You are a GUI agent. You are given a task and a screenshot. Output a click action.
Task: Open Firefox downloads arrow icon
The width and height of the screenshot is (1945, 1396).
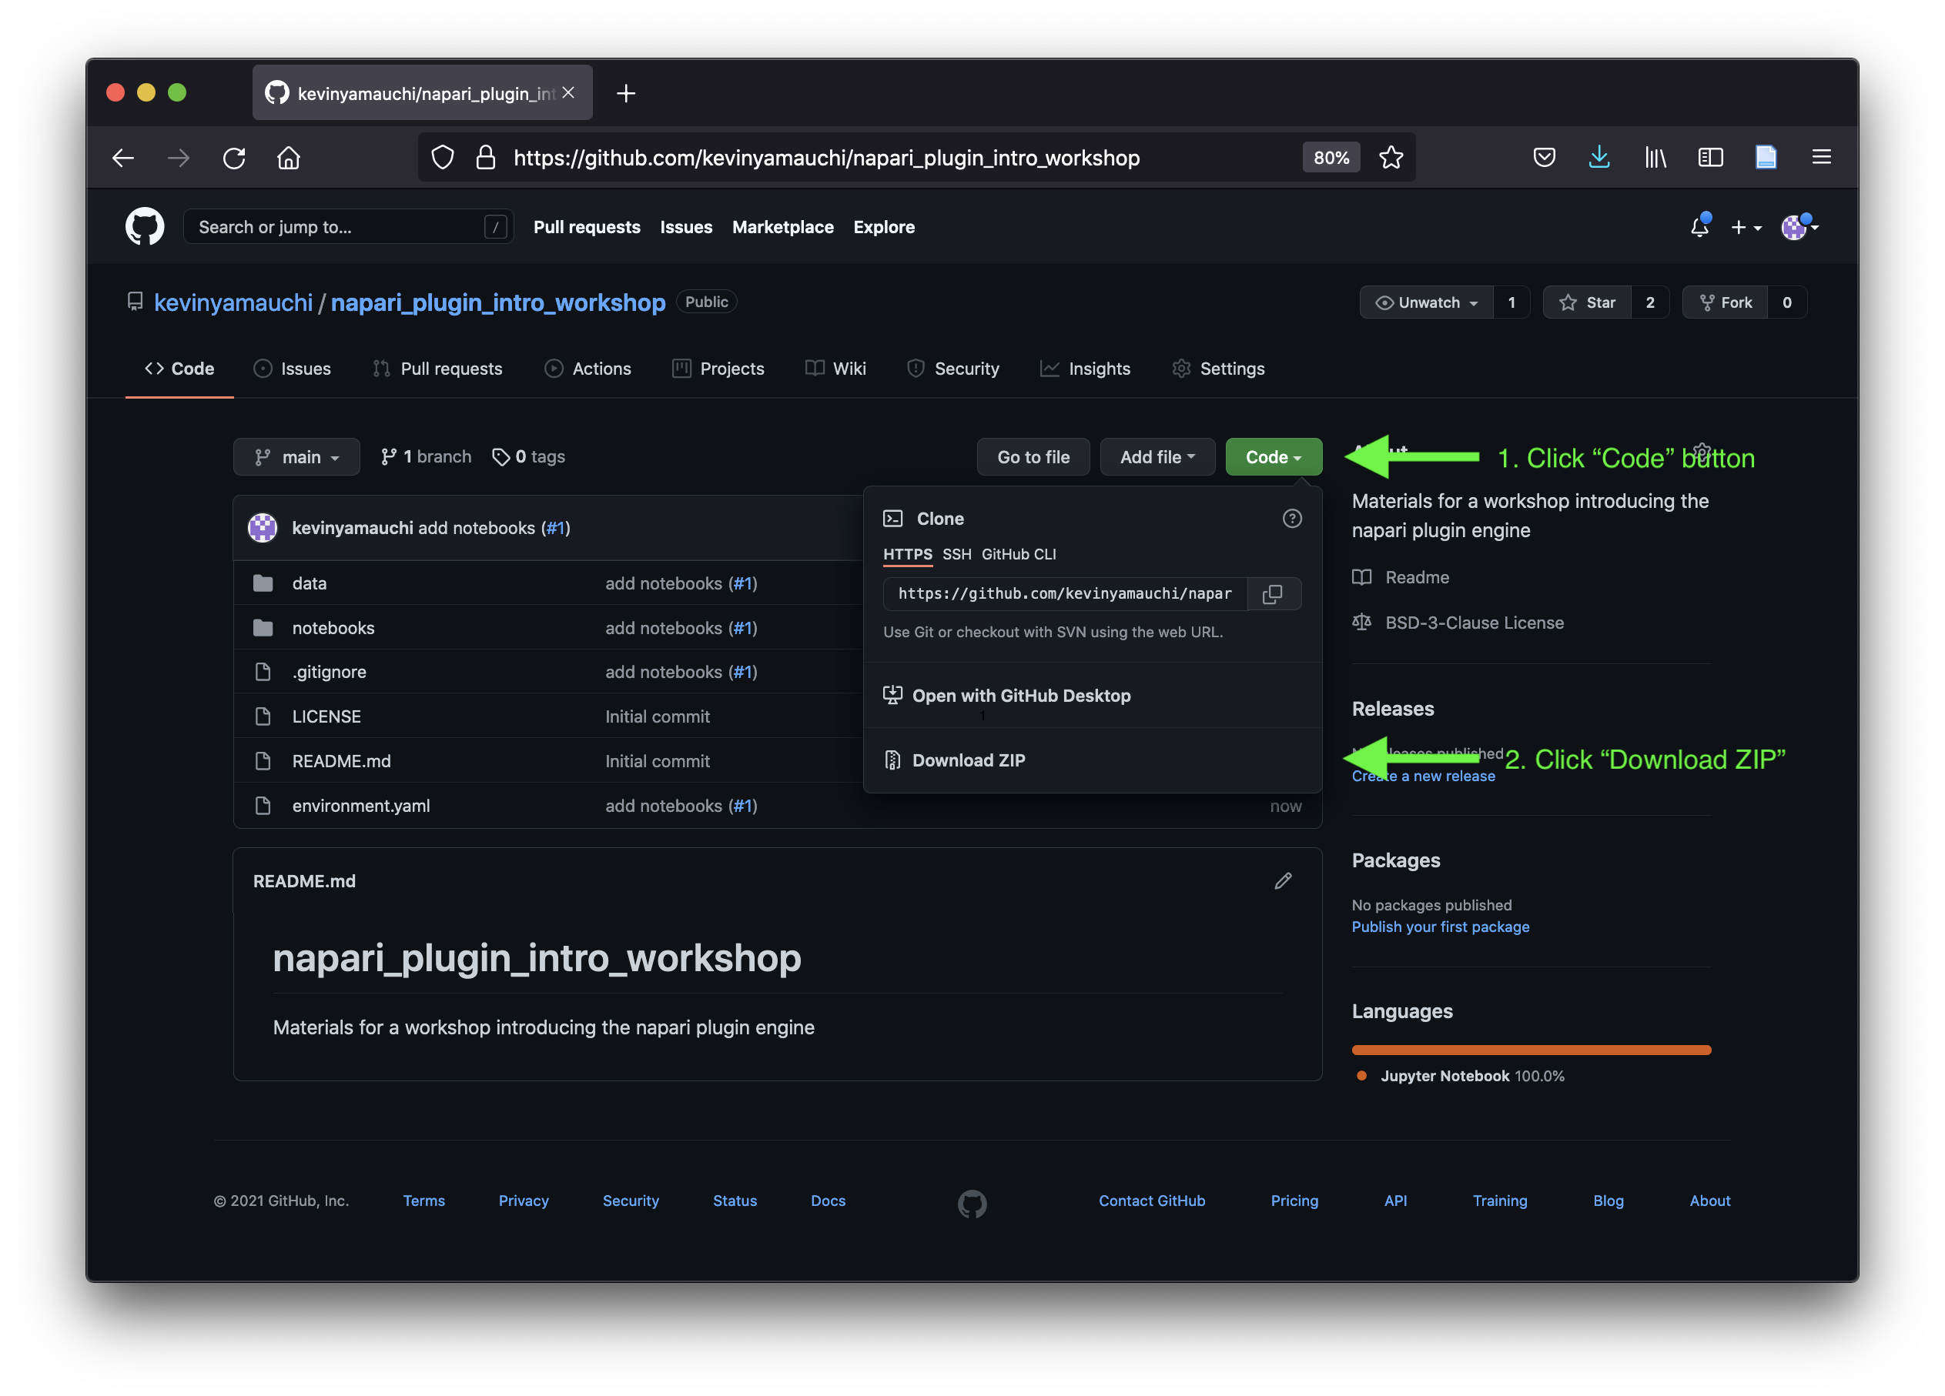pyautogui.click(x=1599, y=158)
